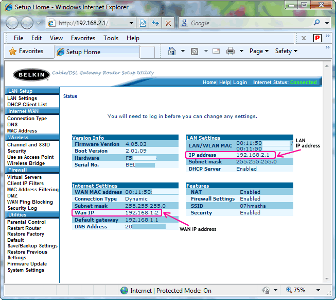Click the Print icon
Viewport: 336px width, 300px height.
coord(231,51)
